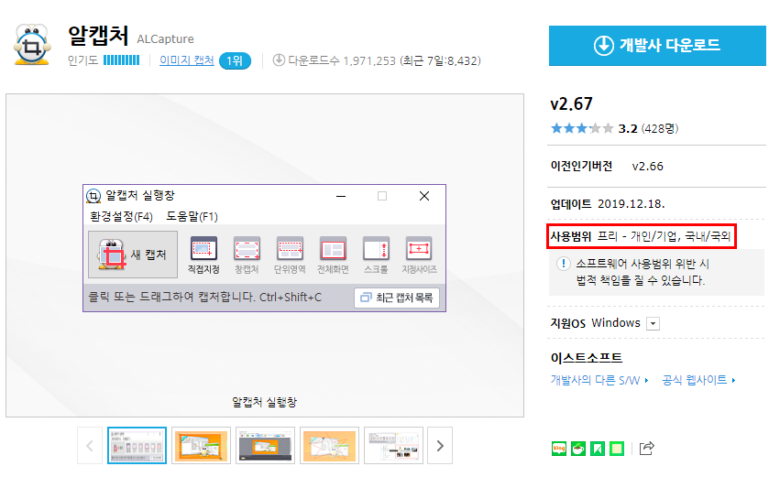Minimize the 알캡처 실행창 window
The width and height of the screenshot is (780, 477).
[x=341, y=196]
